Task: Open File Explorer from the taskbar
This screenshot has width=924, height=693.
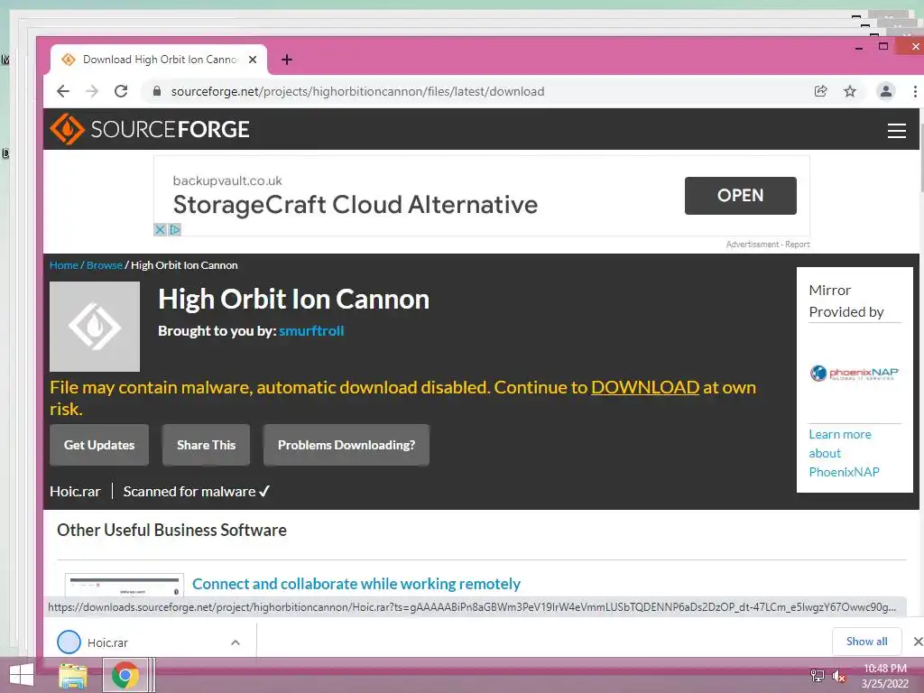Action: [x=73, y=676]
